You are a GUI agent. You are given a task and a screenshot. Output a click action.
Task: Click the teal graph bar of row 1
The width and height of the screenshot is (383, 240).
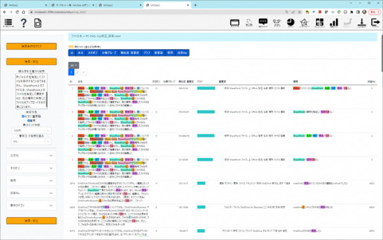coord(206,88)
